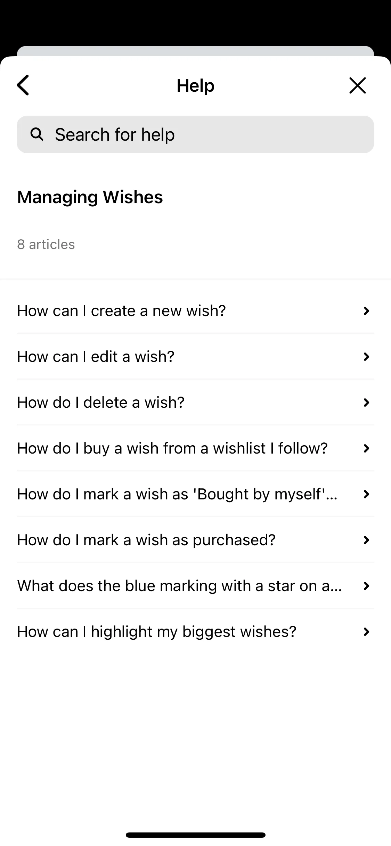391x846 pixels.
Task: Tap chevron beside 'mark a wish as purchased'
Action: point(366,540)
